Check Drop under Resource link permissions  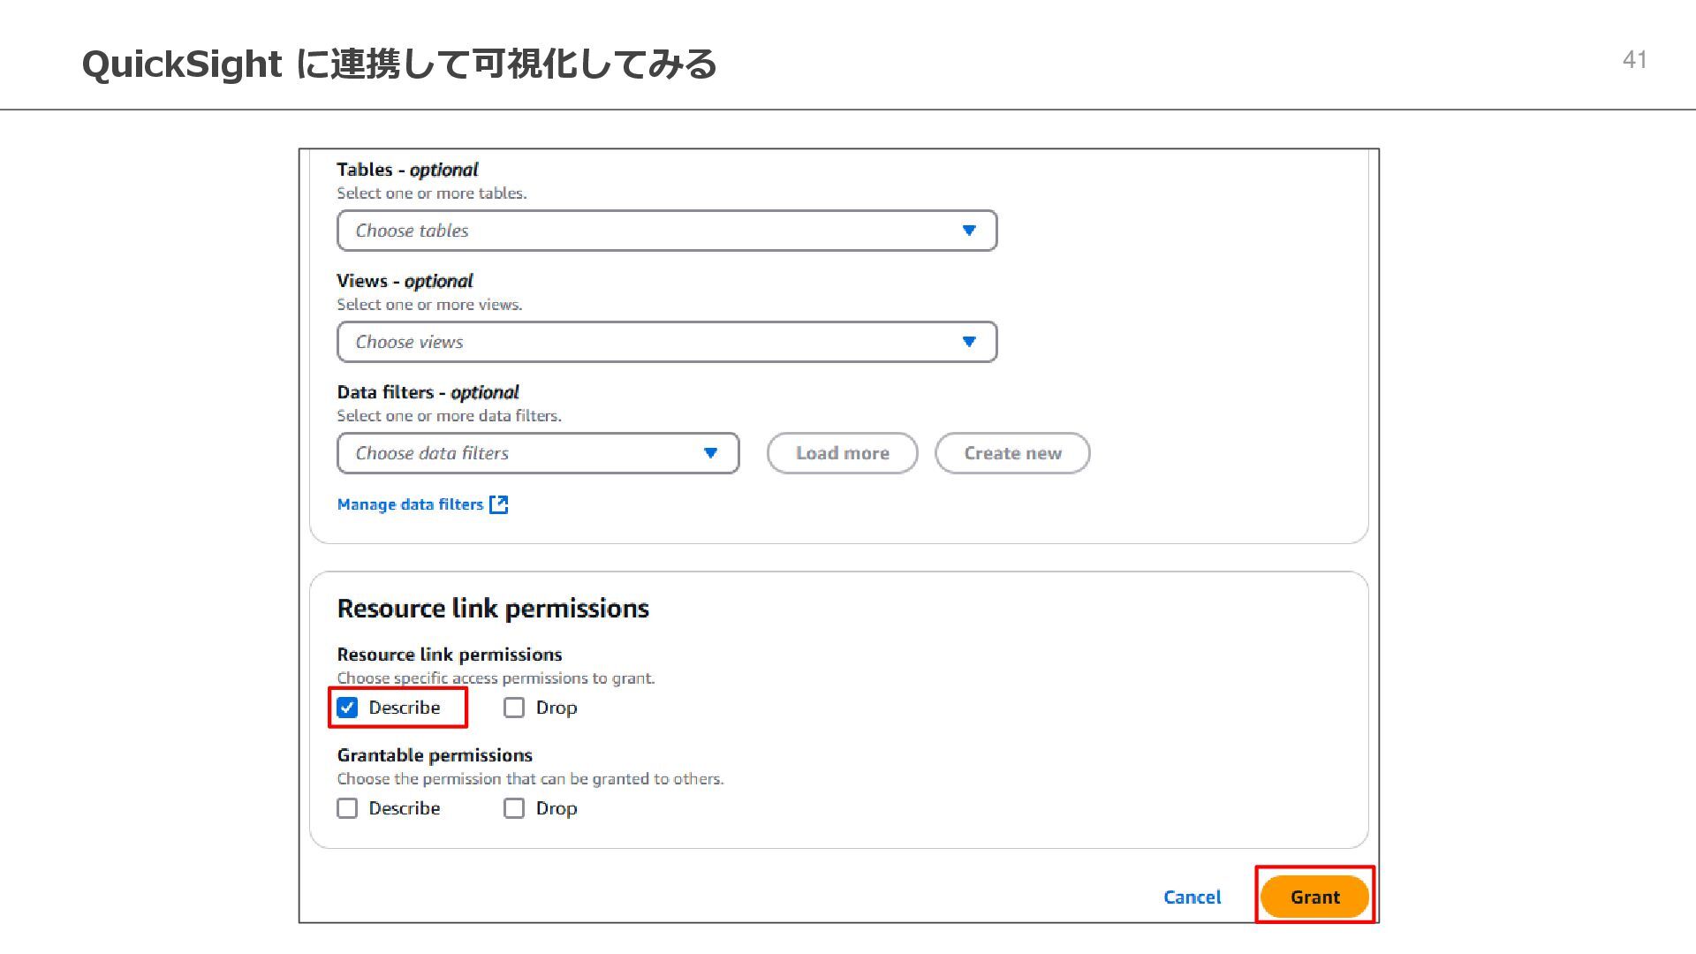[514, 708]
